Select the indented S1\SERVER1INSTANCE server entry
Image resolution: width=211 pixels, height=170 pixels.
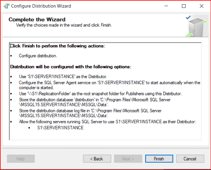(x=60, y=128)
